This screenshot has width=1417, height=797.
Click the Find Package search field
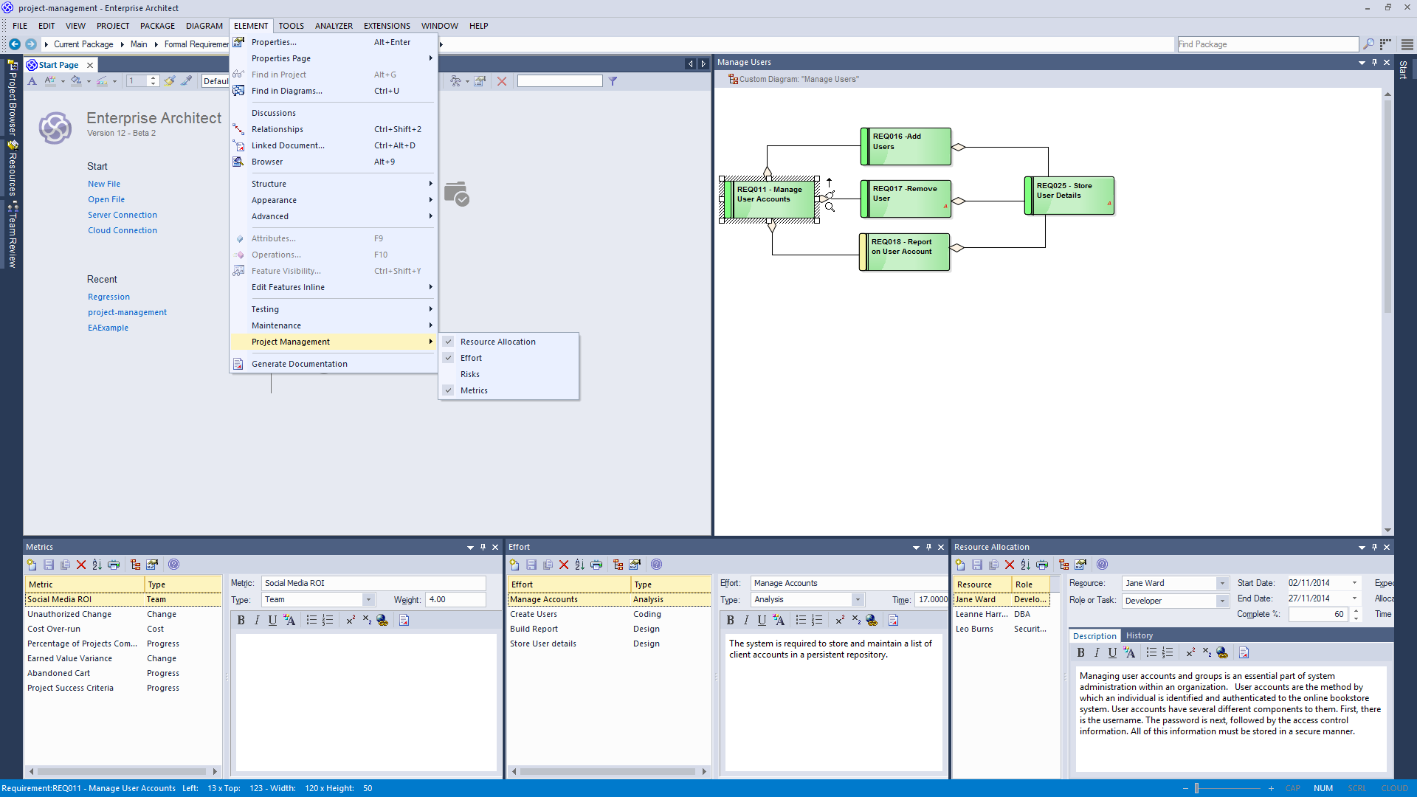[x=1267, y=44]
